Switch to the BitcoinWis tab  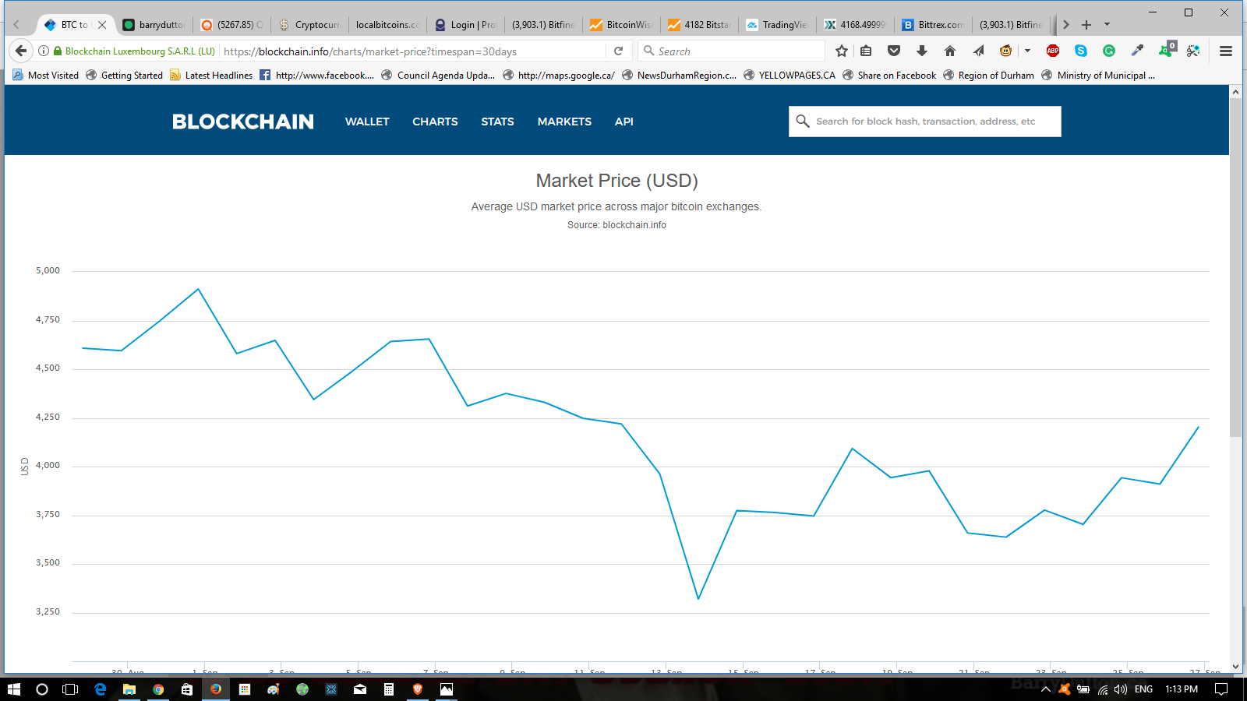point(622,25)
